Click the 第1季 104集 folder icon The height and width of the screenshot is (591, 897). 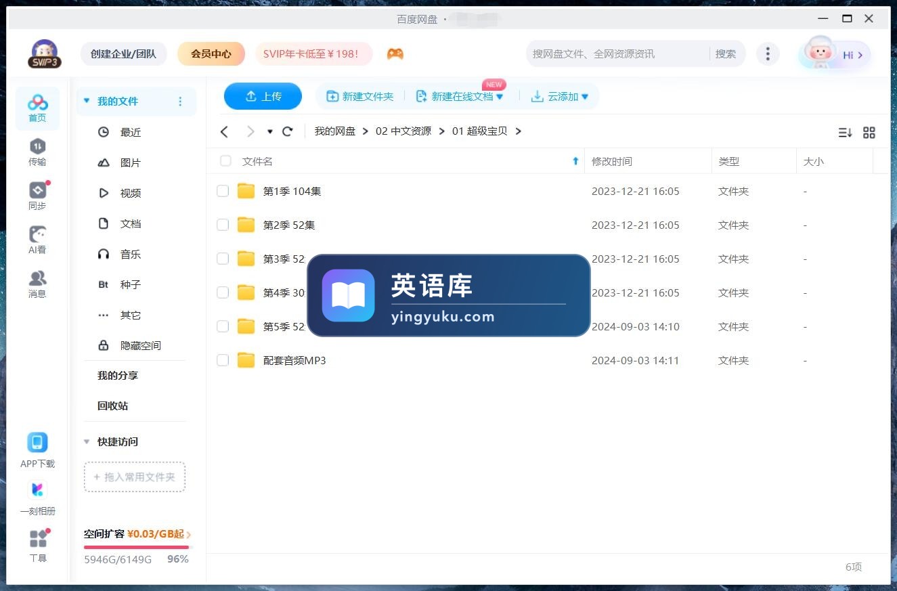pos(246,191)
